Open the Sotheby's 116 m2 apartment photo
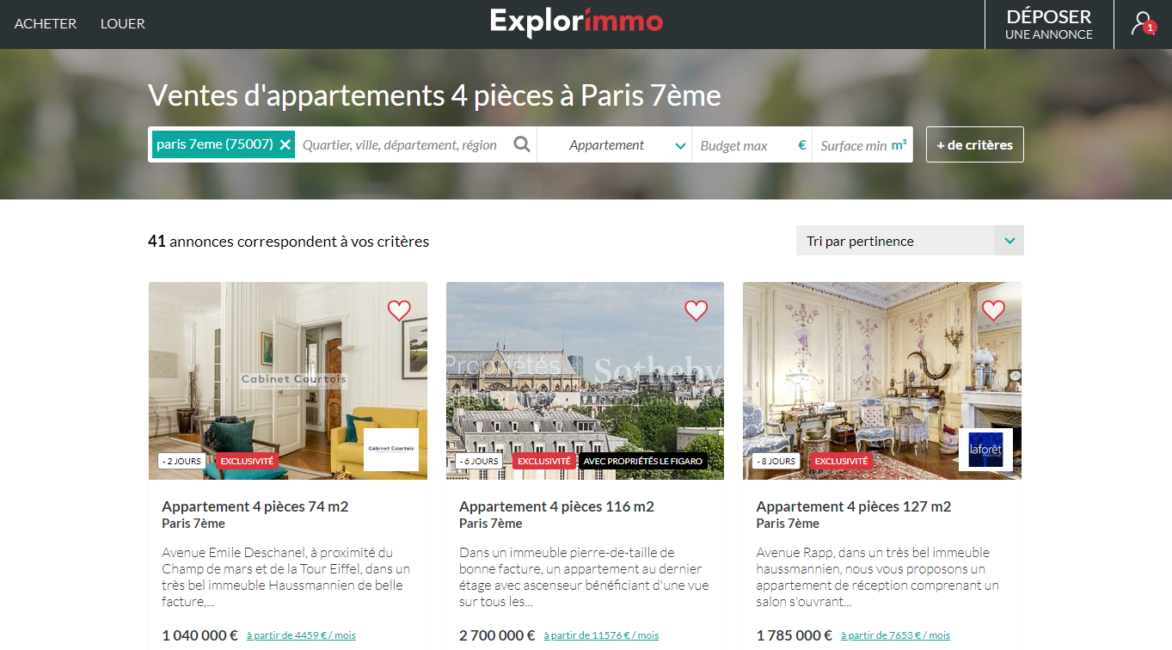 pyautogui.click(x=585, y=381)
